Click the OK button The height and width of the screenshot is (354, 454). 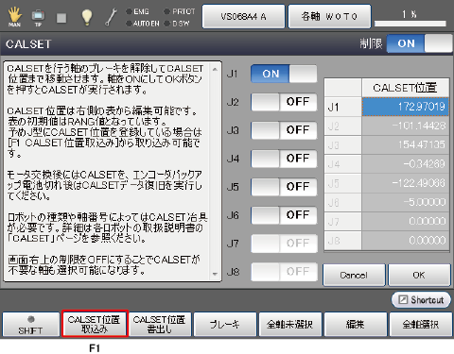[419, 276]
